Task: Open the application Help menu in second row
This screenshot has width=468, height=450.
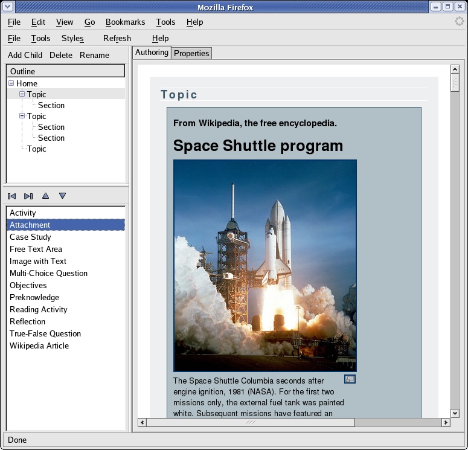Action: pos(160,39)
